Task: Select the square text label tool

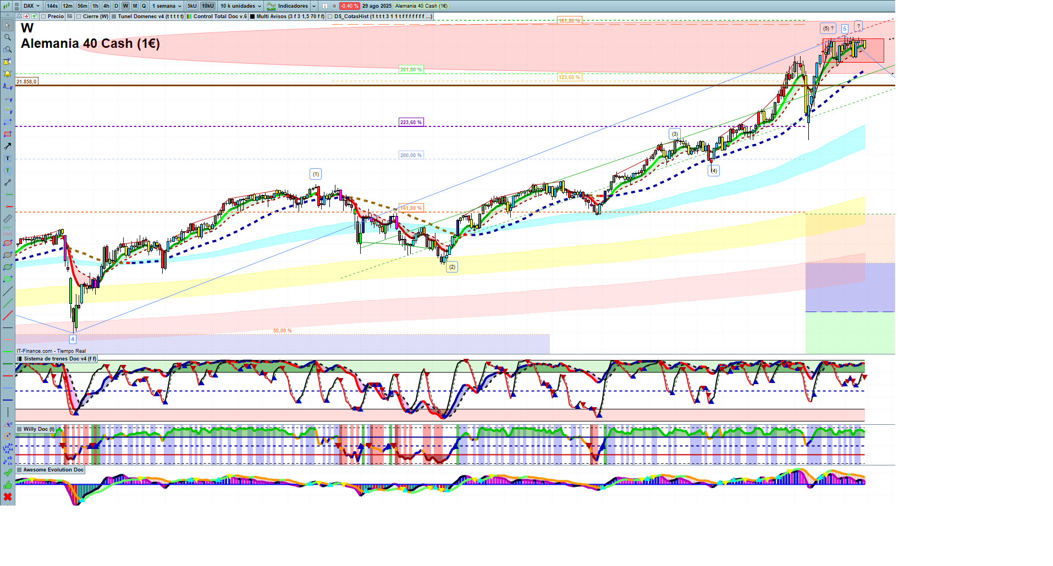Action: 8,158
